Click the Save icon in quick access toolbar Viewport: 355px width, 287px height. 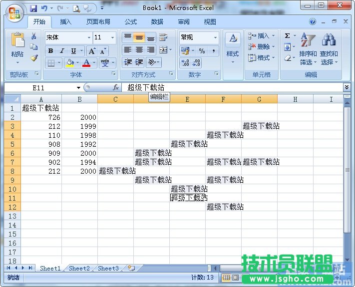[x=33, y=8]
